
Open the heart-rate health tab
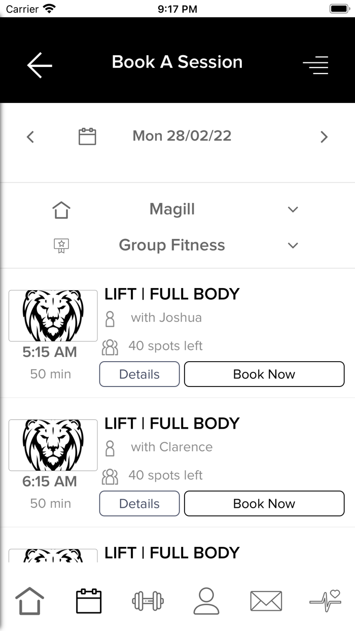325,601
